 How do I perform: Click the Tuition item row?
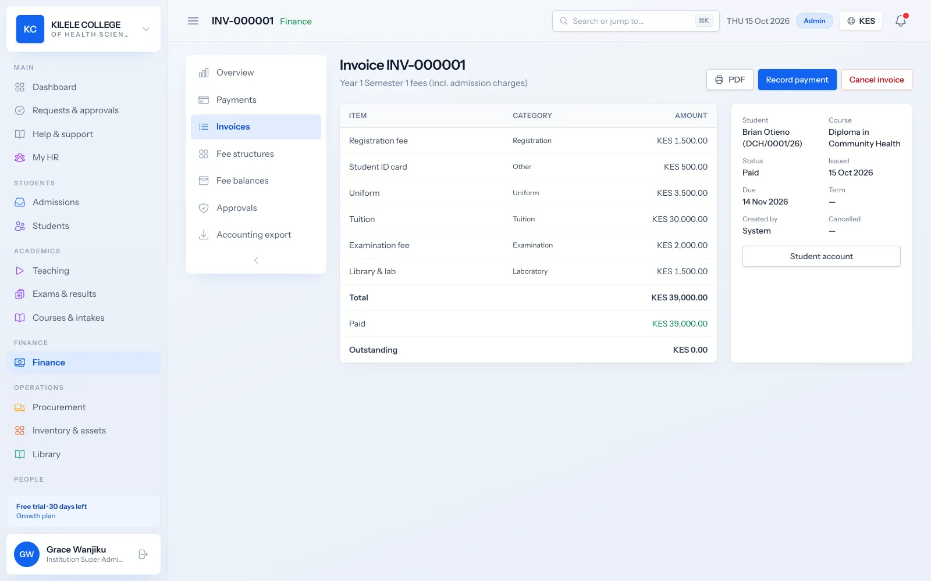tap(528, 219)
